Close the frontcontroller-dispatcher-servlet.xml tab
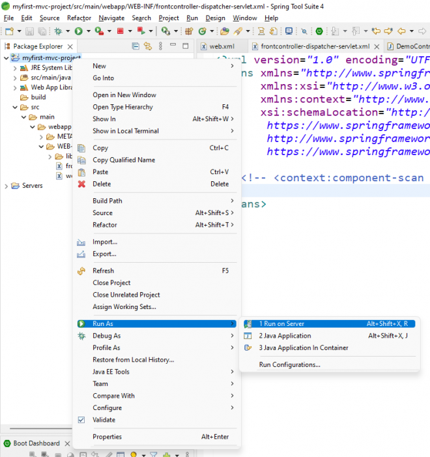 (377, 47)
